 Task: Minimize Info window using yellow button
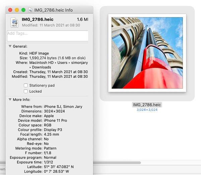[17, 10]
